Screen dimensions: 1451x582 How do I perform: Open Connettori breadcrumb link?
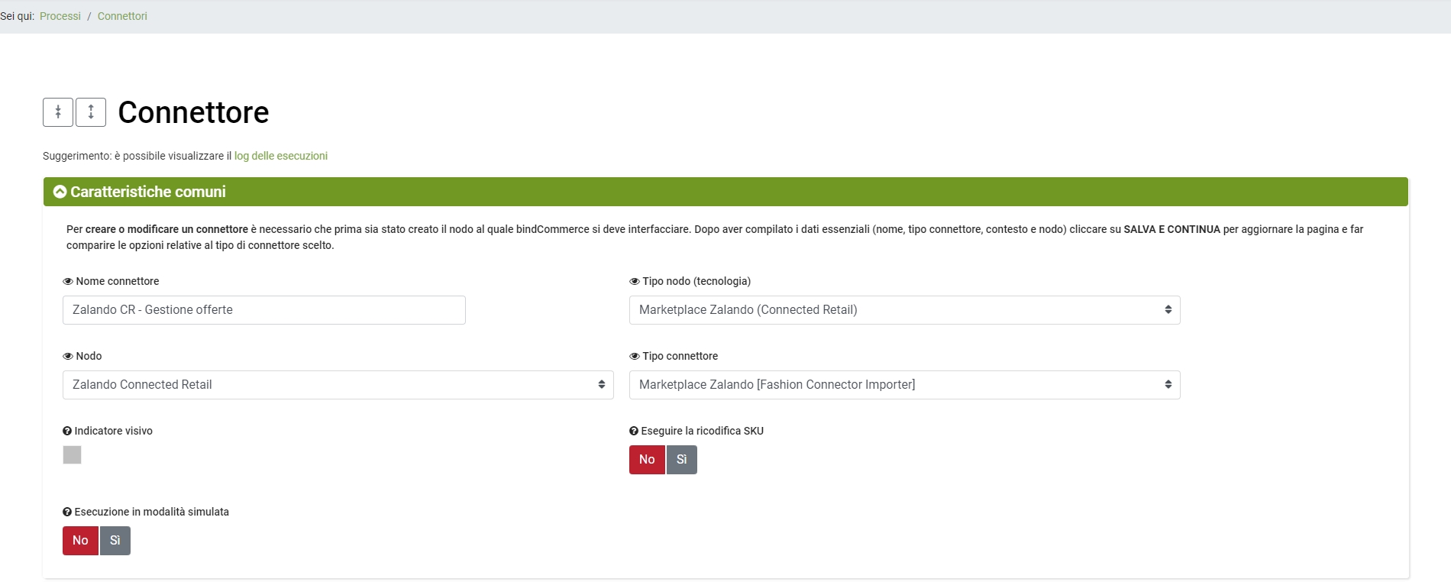coord(122,16)
